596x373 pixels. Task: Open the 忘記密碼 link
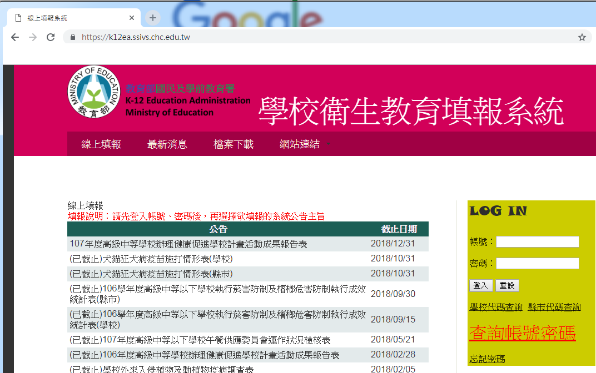(487, 359)
